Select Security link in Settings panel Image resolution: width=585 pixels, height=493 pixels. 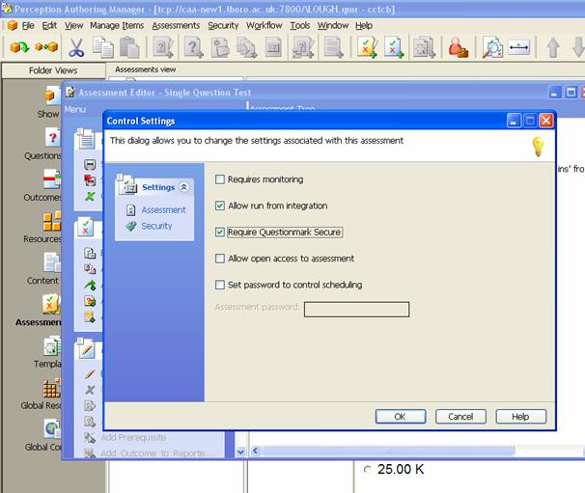tap(156, 226)
